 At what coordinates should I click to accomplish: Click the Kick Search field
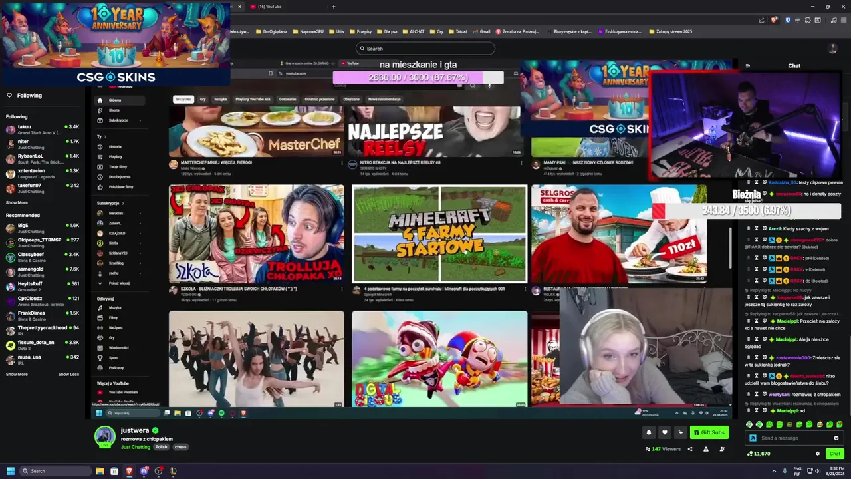(425, 48)
